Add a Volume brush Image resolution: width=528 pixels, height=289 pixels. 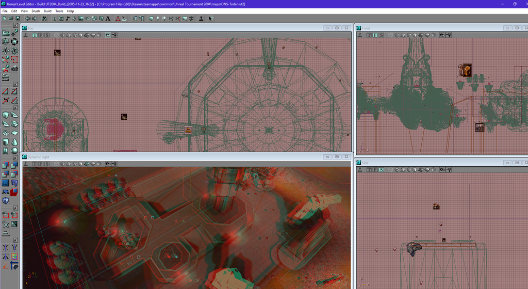click(x=6, y=200)
